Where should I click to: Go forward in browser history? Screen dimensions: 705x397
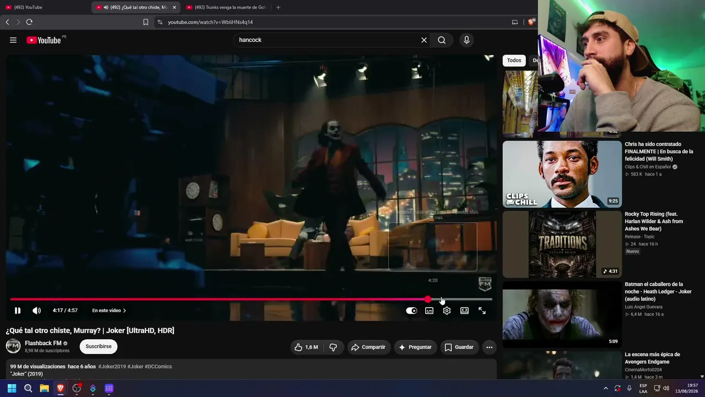(18, 22)
